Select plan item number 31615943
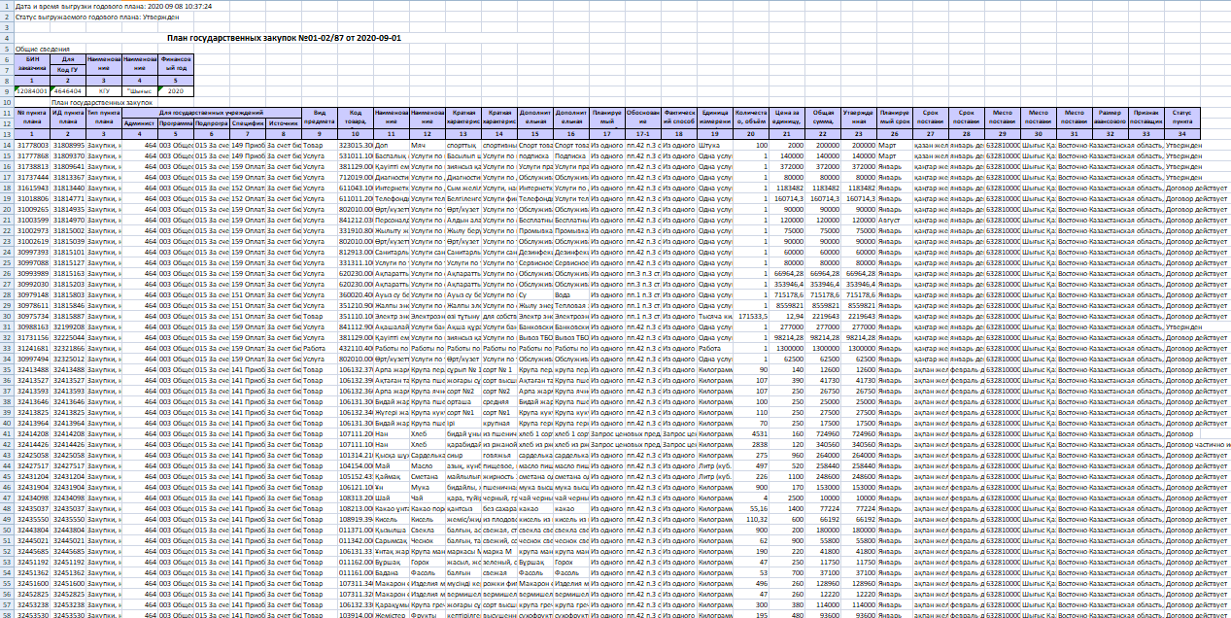The image size is (1231, 618). (33, 187)
